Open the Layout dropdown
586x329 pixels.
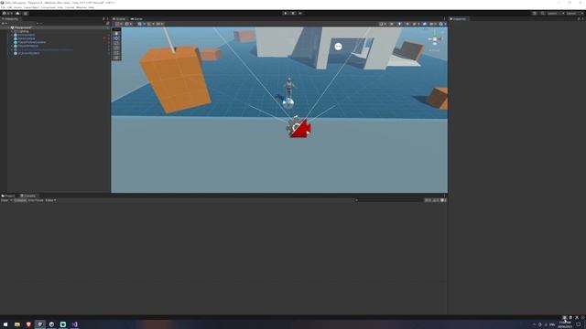click(x=575, y=14)
